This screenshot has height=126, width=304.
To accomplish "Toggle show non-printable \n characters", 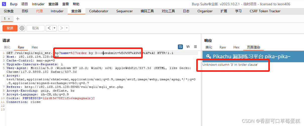I will 188,47.
